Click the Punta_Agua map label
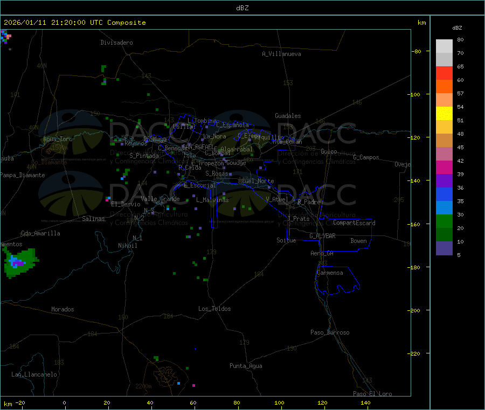The height and width of the screenshot is (410, 485). click(246, 366)
